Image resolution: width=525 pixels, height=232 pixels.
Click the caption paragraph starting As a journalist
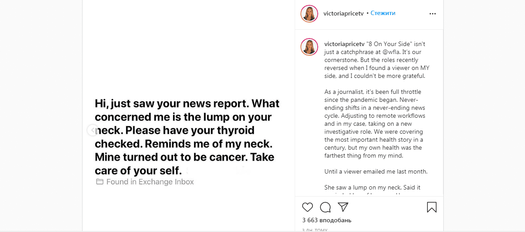tap(374, 124)
